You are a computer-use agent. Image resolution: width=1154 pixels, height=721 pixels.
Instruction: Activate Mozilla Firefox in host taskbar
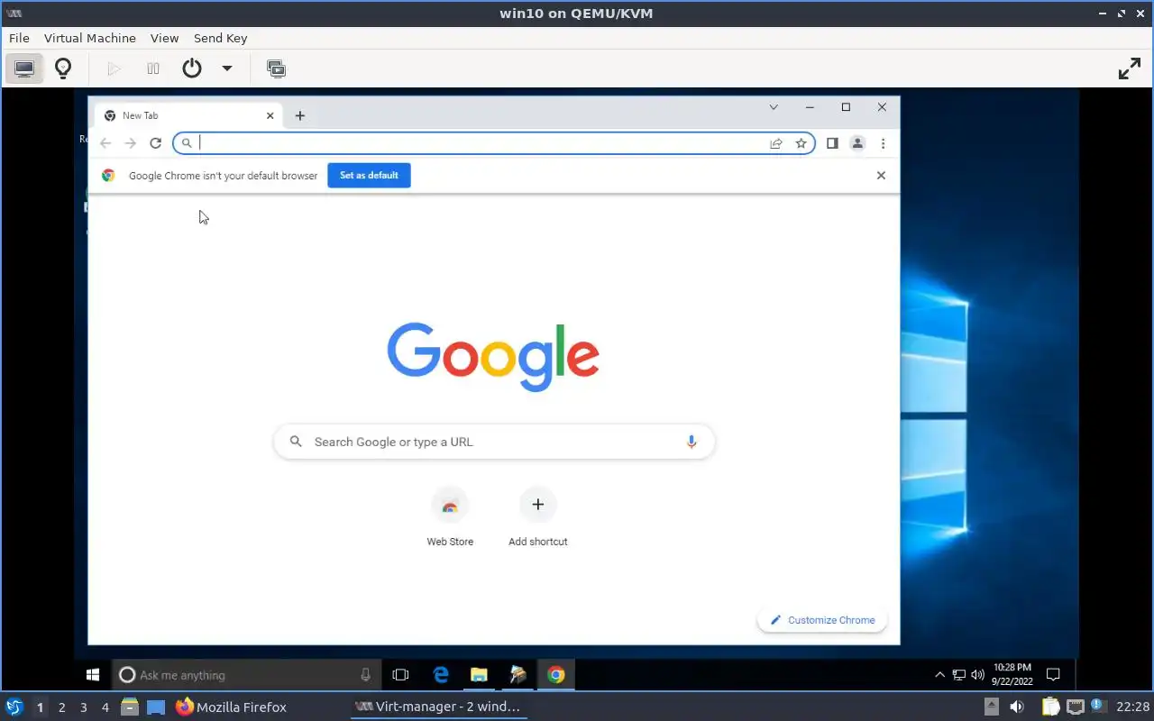click(x=232, y=707)
